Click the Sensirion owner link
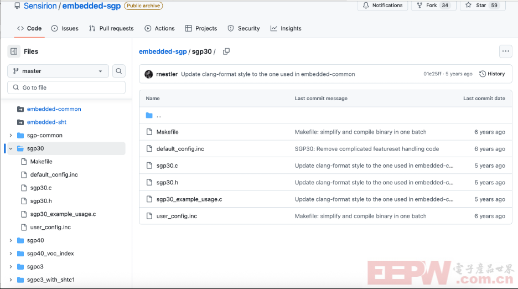518x289 pixels. (40, 6)
